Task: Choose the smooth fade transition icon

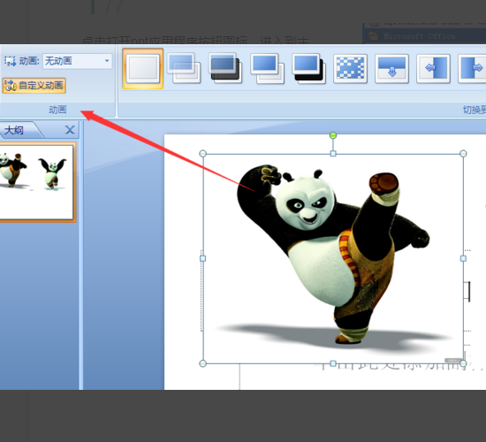Action: click(x=184, y=68)
